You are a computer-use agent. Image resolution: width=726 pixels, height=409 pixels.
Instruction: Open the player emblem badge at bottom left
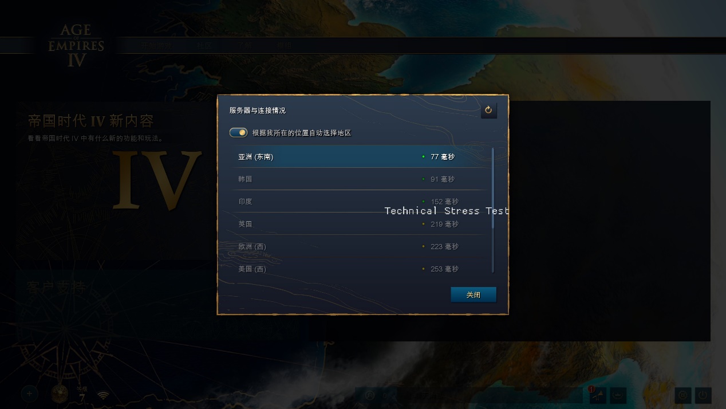[60, 394]
